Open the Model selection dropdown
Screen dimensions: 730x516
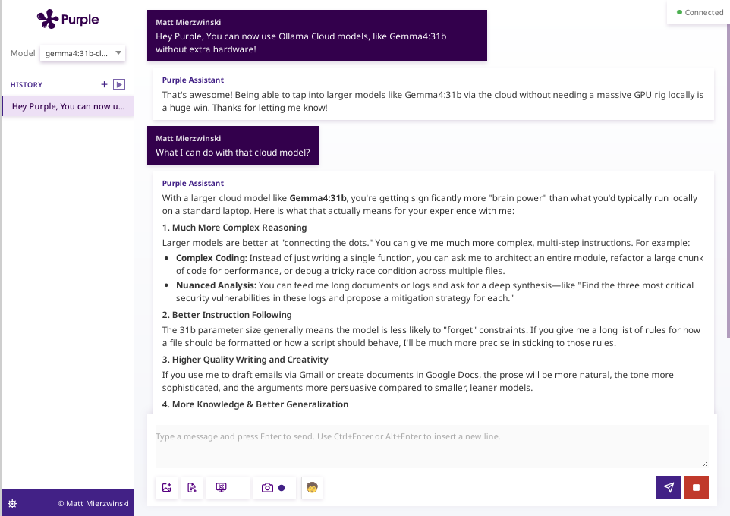(83, 53)
